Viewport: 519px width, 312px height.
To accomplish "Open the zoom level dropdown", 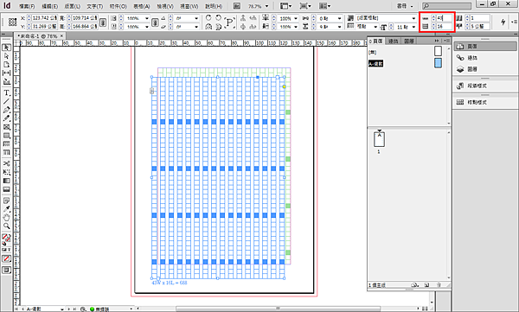I will [x=266, y=6].
